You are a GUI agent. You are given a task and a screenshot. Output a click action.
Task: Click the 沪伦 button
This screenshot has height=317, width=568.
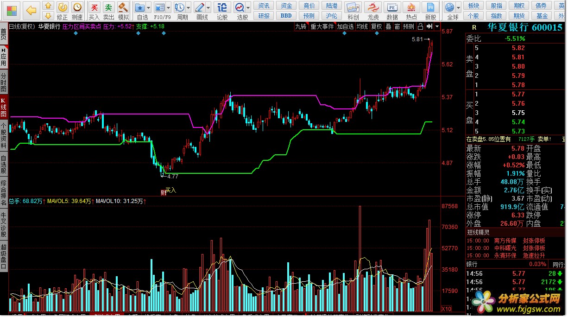pos(332,16)
